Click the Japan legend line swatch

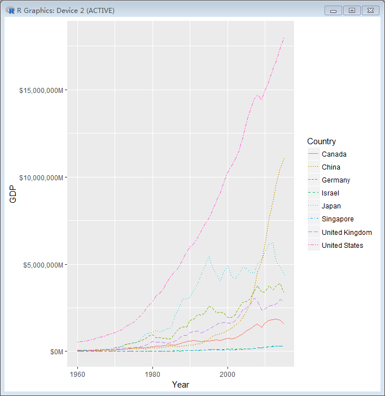click(x=313, y=206)
